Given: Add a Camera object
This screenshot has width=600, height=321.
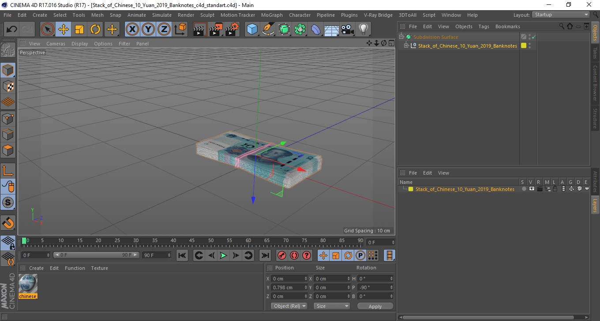Looking at the screenshot, I should click(x=347, y=30).
